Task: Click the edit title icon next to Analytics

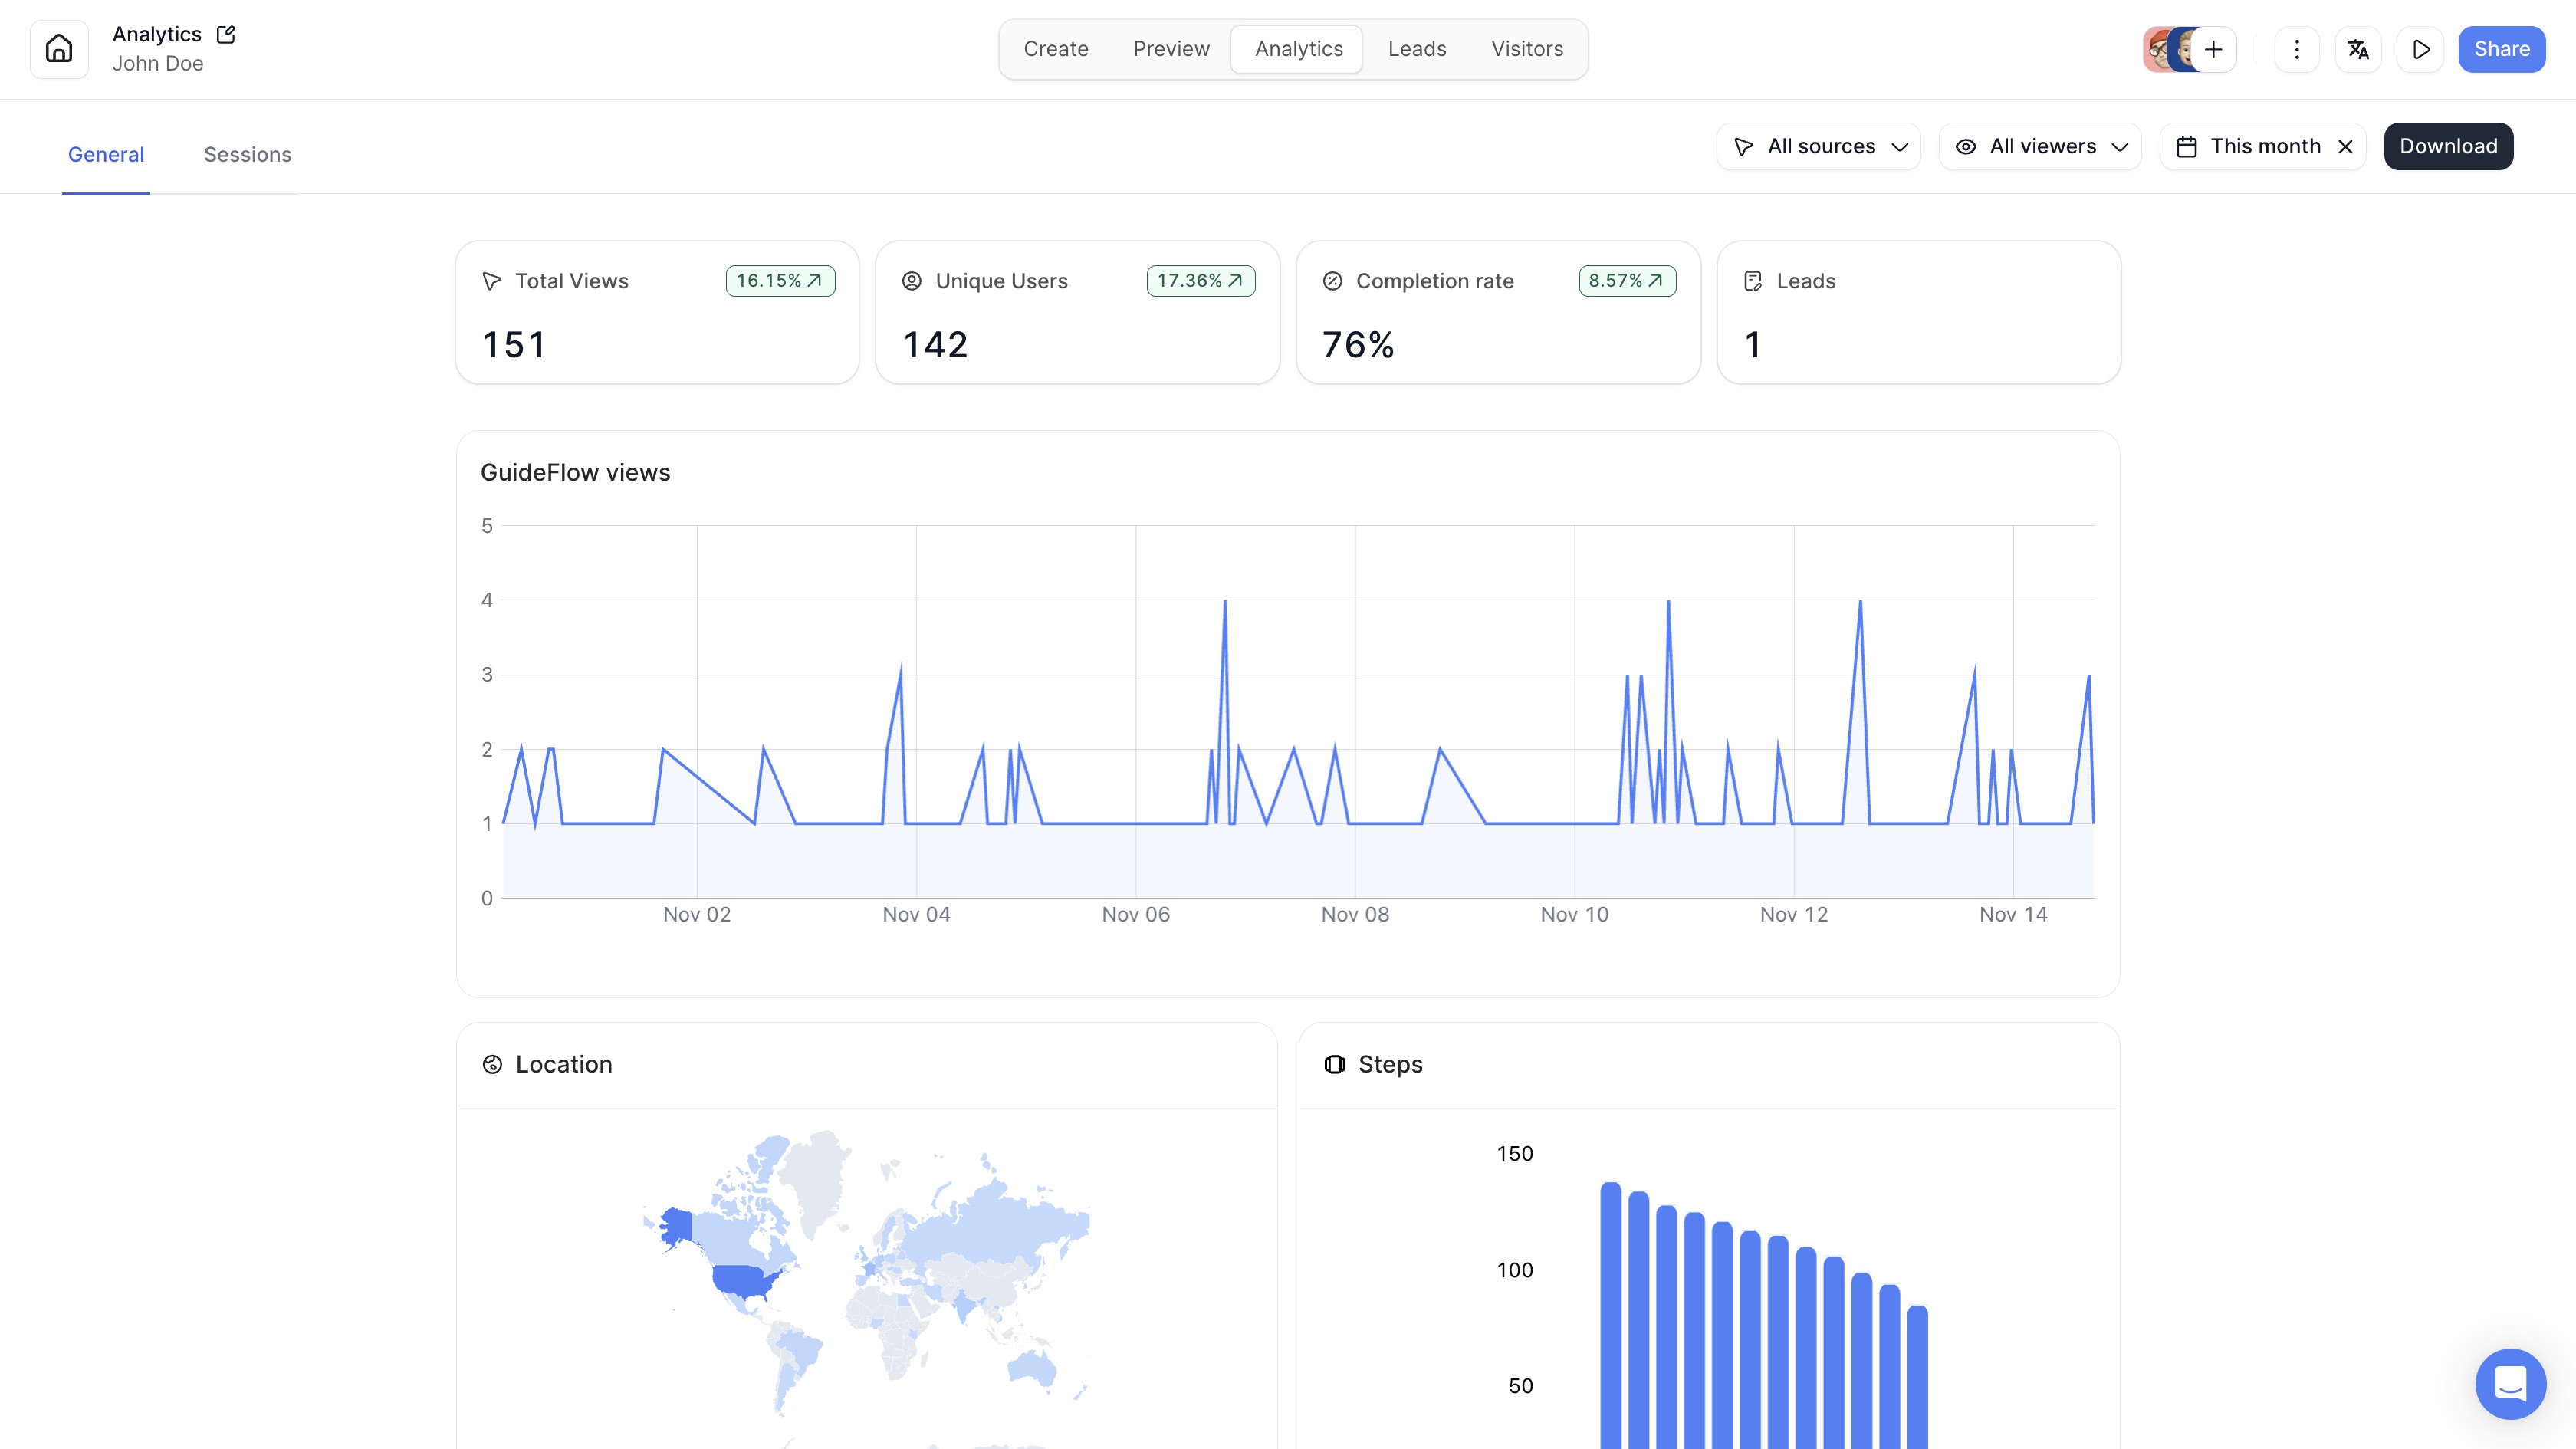Action: [x=226, y=34]
